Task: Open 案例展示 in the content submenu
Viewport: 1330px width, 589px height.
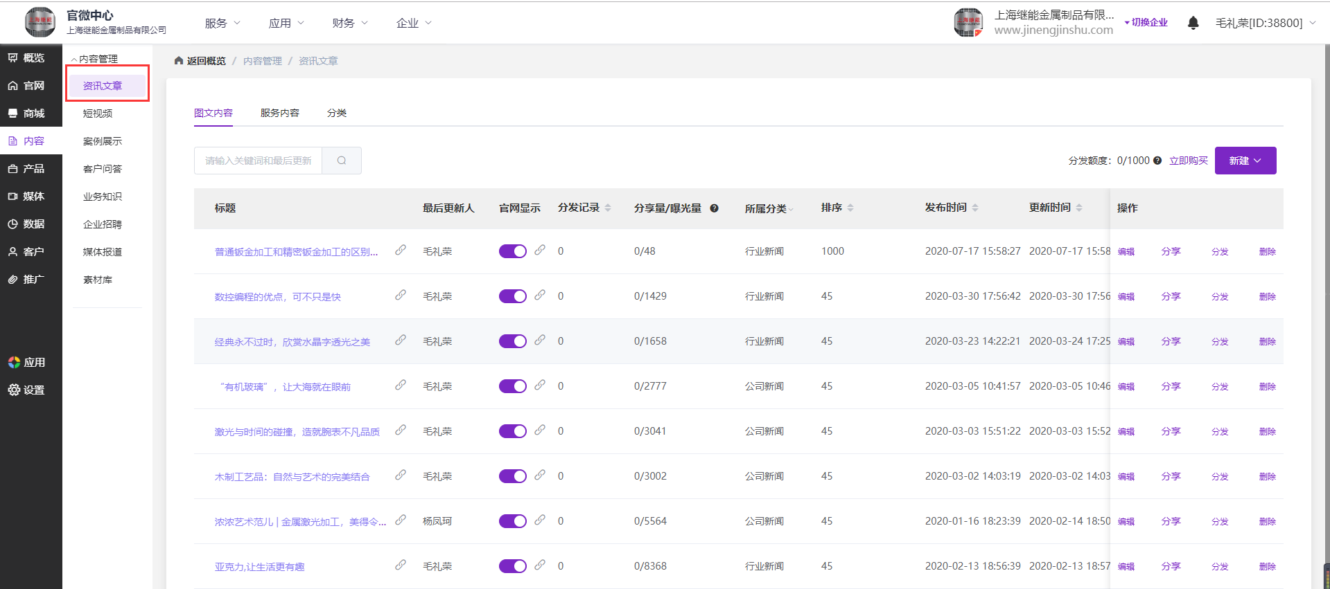Action: click(x=103, y=141)
